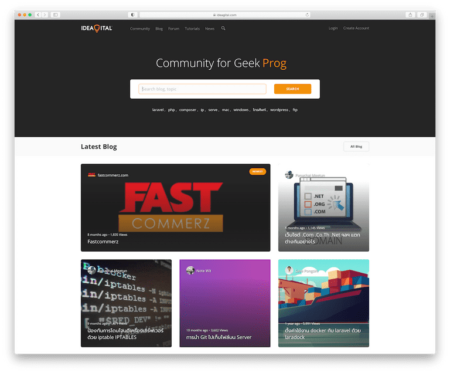
Task: Open the laradock docker blog thumbnail
Action: tap(323, 303)
